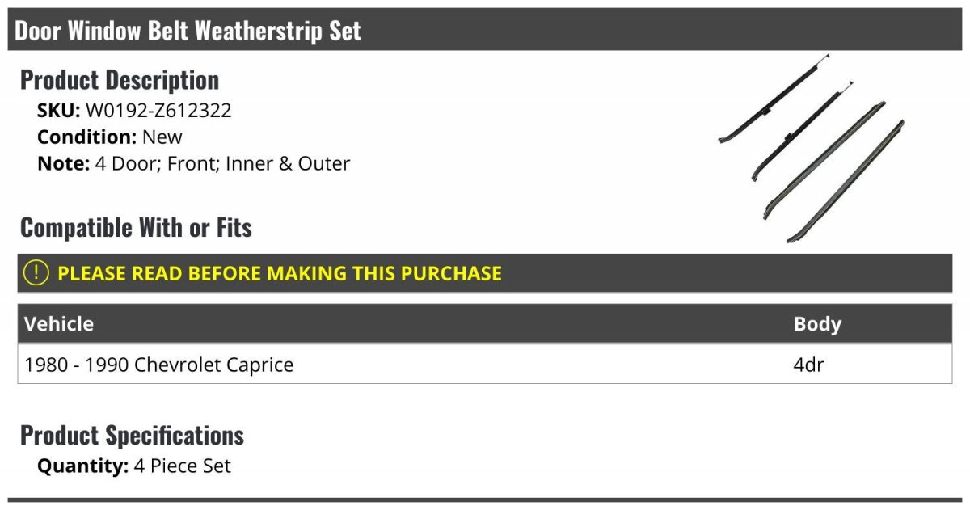970x510 pixels.
Task: Click the Product Specifications heading
Action: click(x=132, y=435)
